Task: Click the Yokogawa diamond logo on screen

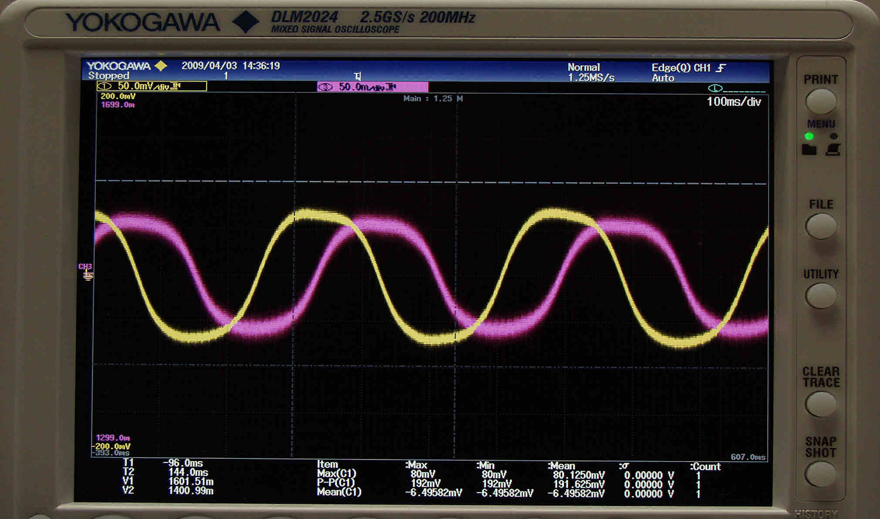Action: click(161, 66)
